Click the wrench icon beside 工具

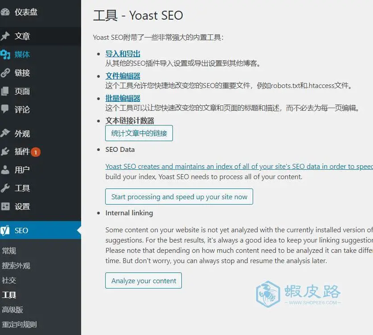tap(5, 188)
